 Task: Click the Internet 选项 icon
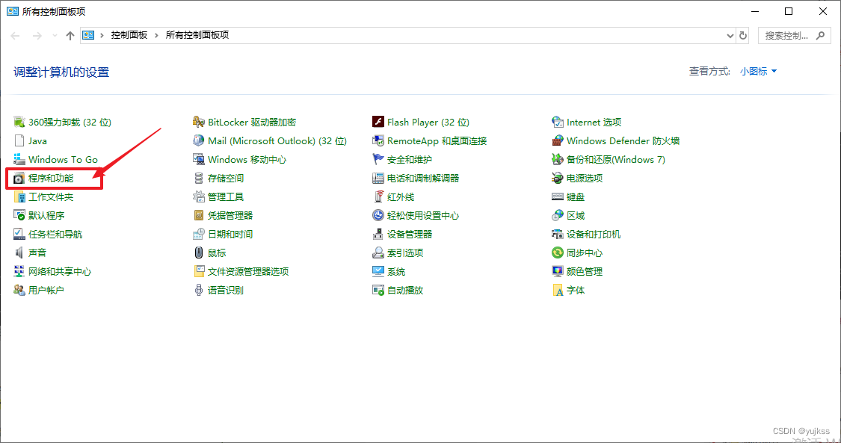pos(558,122)
